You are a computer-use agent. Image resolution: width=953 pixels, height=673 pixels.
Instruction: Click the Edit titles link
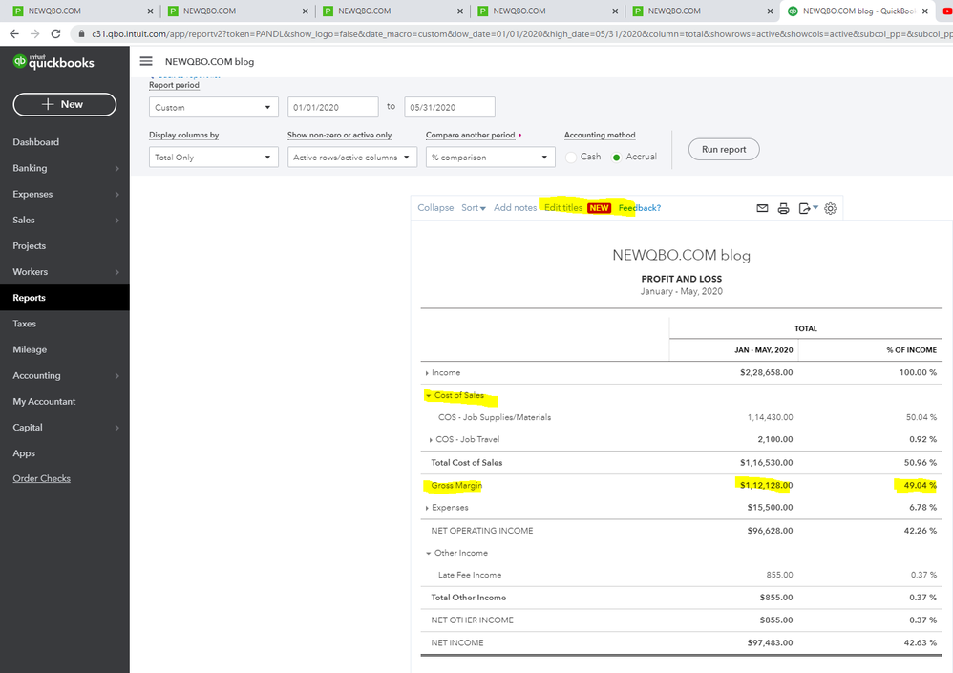click(x=562, y=208)
